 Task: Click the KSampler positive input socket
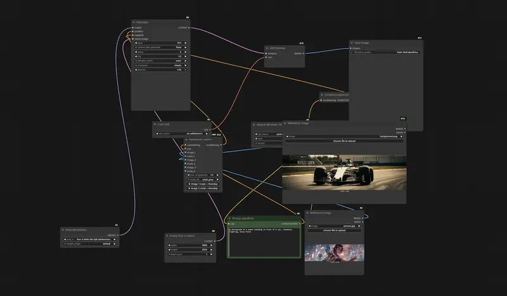133,32
